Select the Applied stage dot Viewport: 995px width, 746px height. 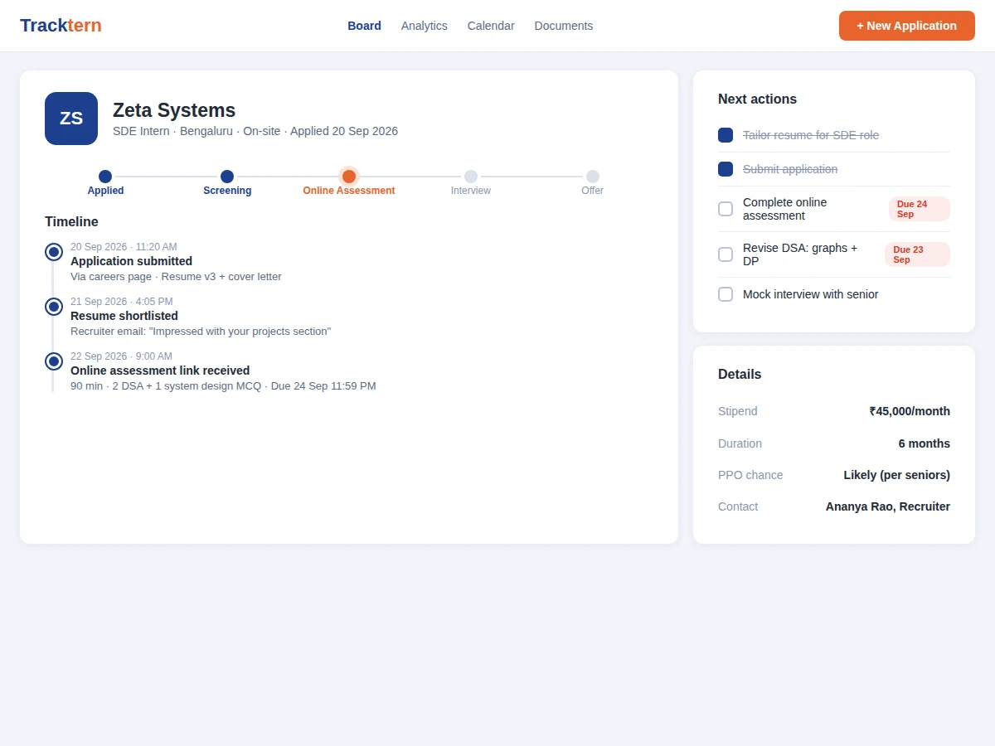pos(105,177)
